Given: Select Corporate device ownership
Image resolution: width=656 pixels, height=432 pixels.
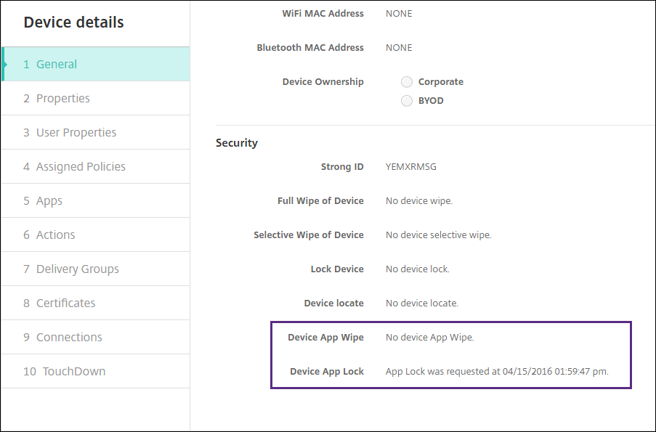Looking at the screenshot, I should 407,82.
